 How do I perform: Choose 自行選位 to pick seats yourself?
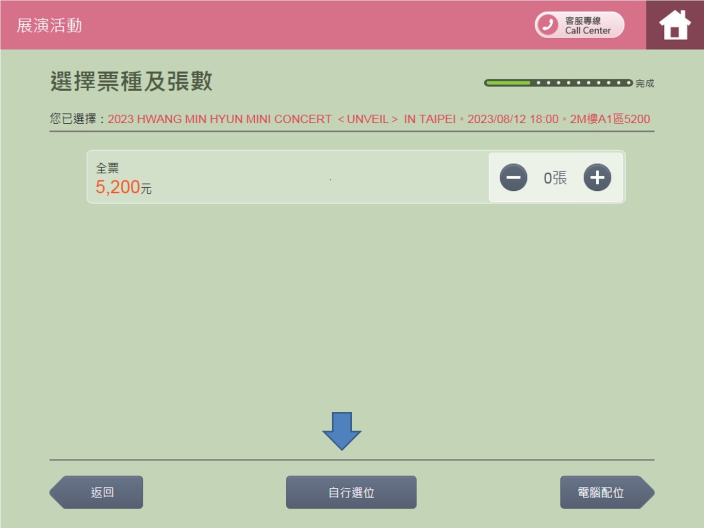[x=351, y=492]
